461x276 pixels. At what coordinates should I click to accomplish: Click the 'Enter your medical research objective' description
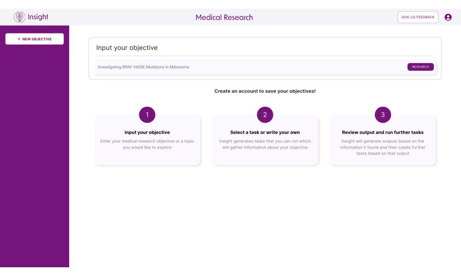pos(147,144)
